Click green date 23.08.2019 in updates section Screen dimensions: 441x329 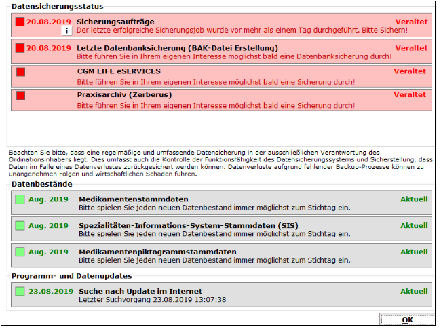(51, 291)
